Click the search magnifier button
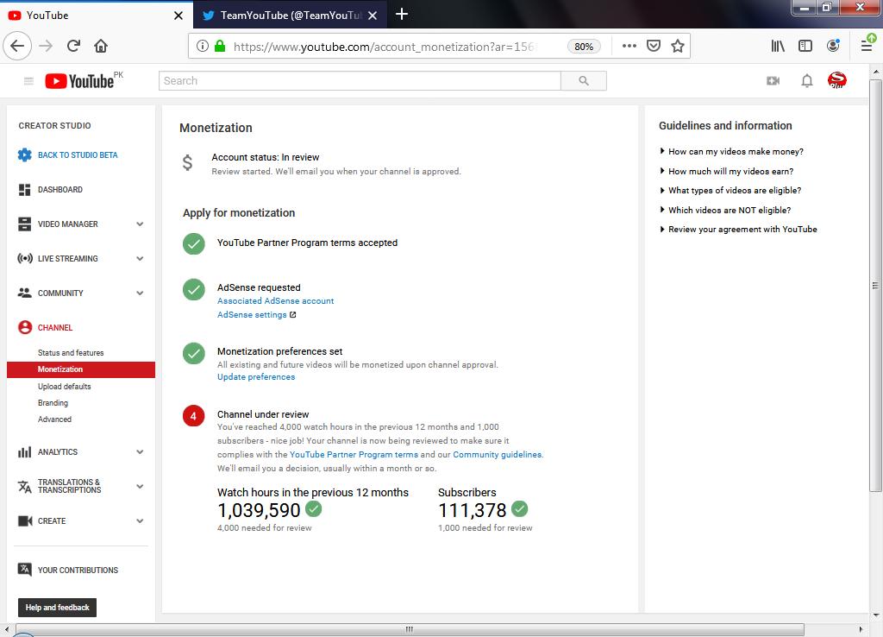Screen dimensions: 883x637 [584, 80]
